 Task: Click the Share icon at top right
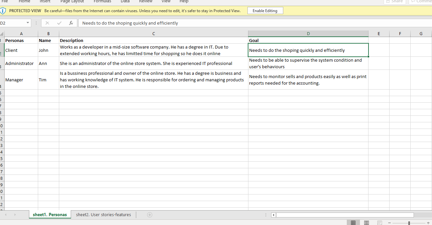pyautogui.click(x=394, y=1)
